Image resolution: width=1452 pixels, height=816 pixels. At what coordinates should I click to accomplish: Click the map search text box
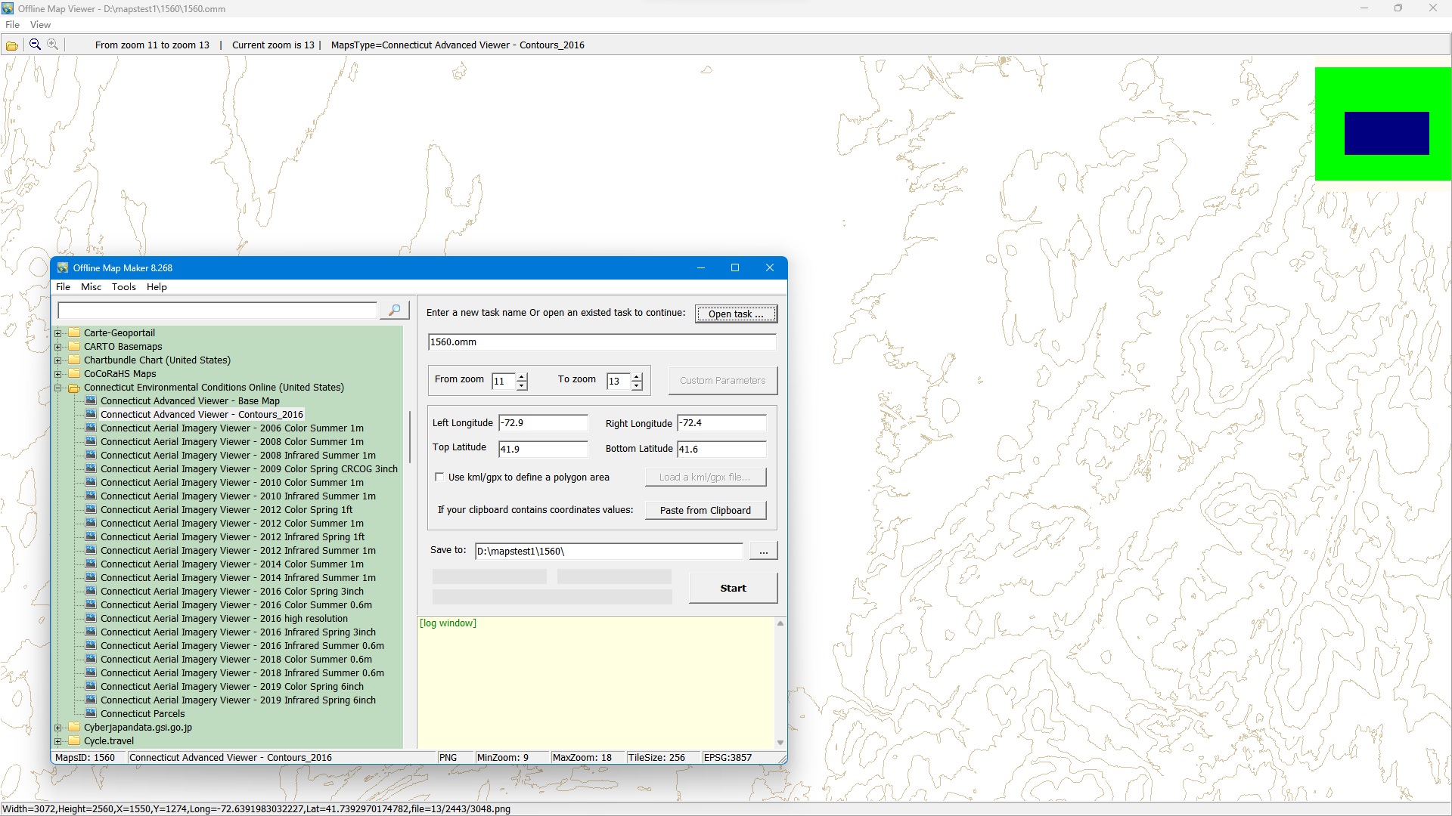coord(218,311)
